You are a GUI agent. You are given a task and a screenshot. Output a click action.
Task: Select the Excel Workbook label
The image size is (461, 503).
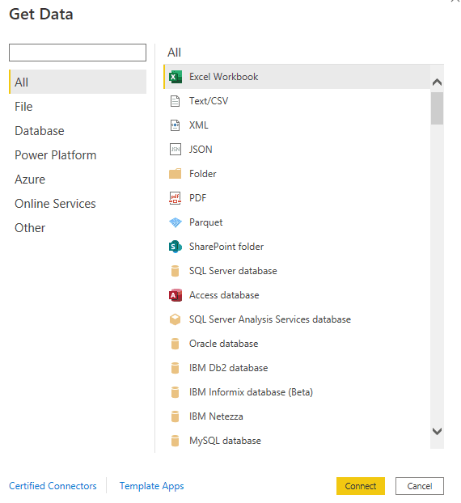(223, 77)
